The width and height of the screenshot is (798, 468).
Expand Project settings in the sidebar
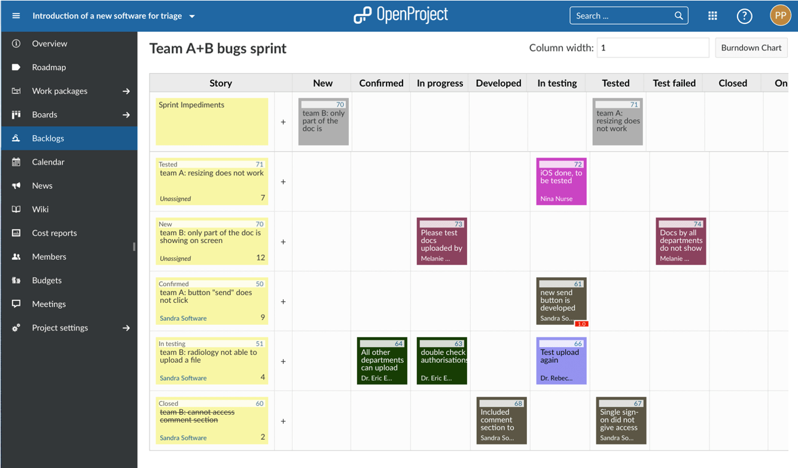coord(126,328)
